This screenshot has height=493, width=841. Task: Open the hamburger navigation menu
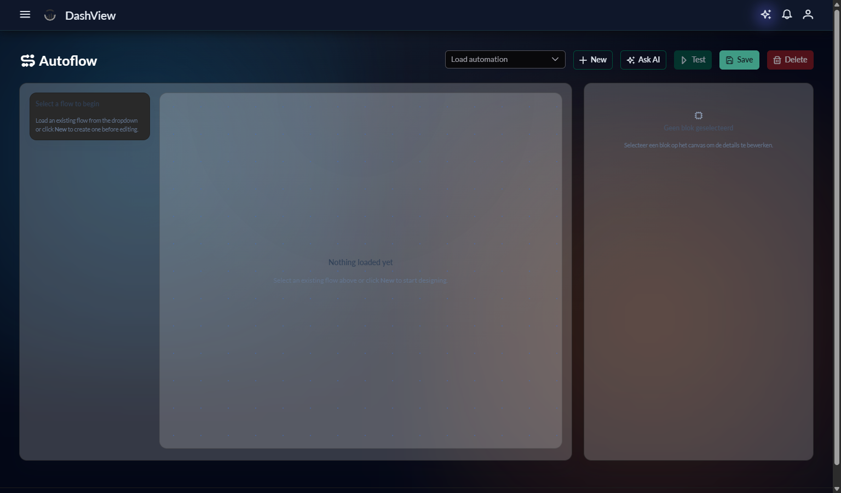pos(25,14)
